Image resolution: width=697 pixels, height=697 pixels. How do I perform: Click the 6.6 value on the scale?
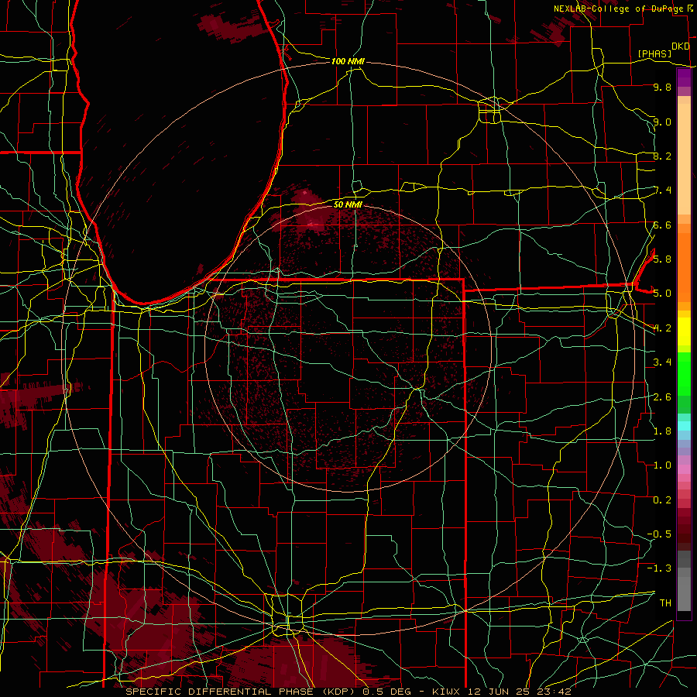(662, 225)
